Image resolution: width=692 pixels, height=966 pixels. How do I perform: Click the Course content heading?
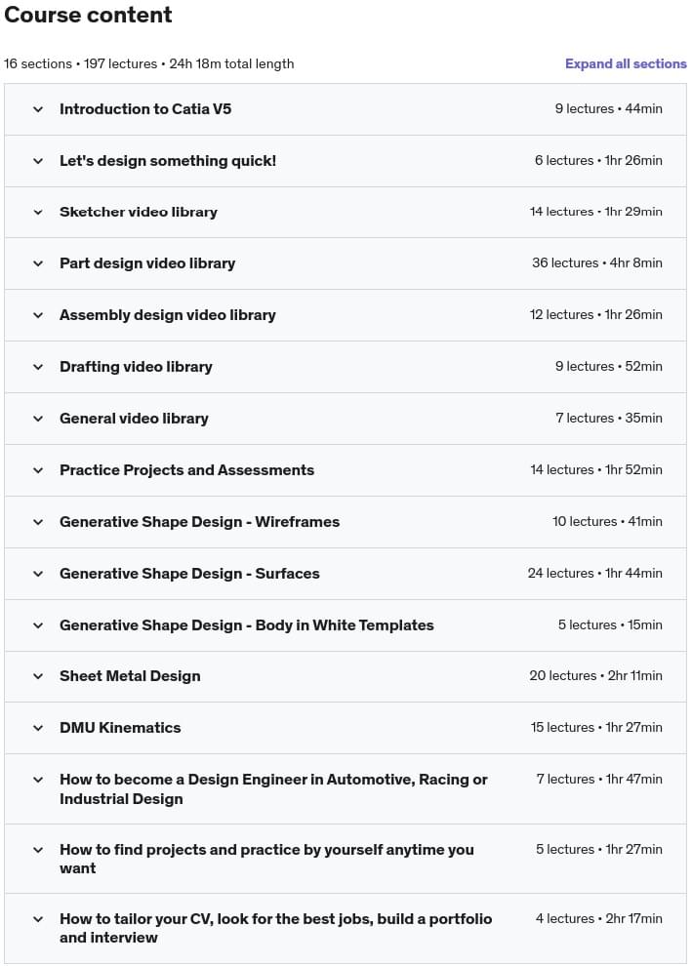tap(88, 15)
